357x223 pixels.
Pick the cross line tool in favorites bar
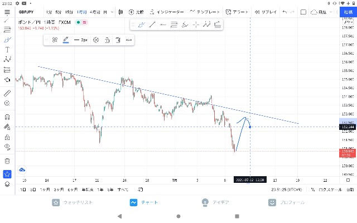click(196, 25)
